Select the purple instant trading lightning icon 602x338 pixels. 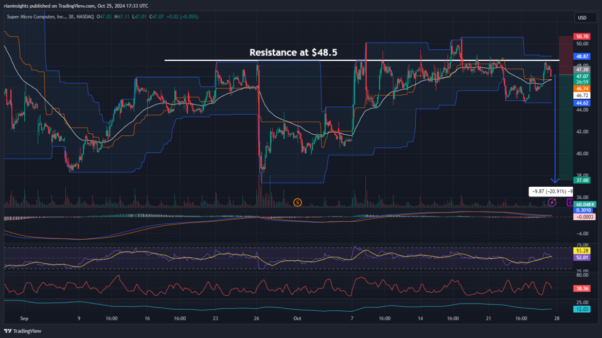(552, 203)
